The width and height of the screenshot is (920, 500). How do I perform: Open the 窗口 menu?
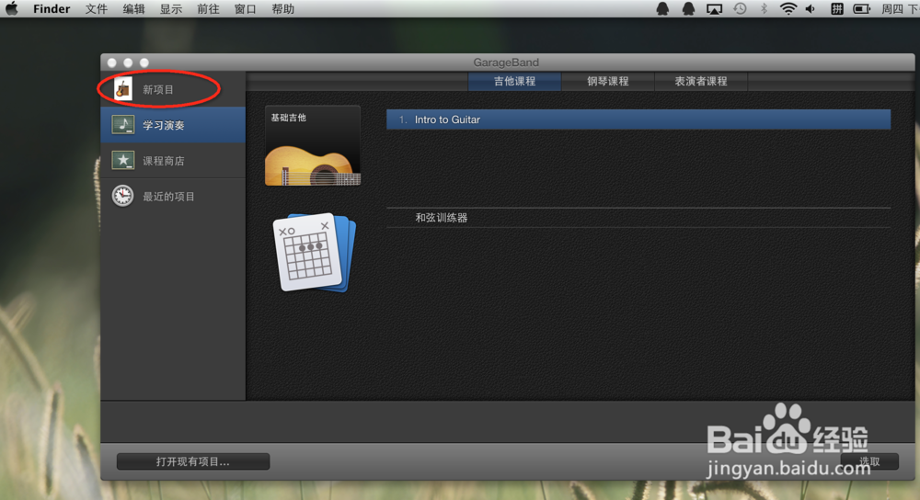coord(246,9)
